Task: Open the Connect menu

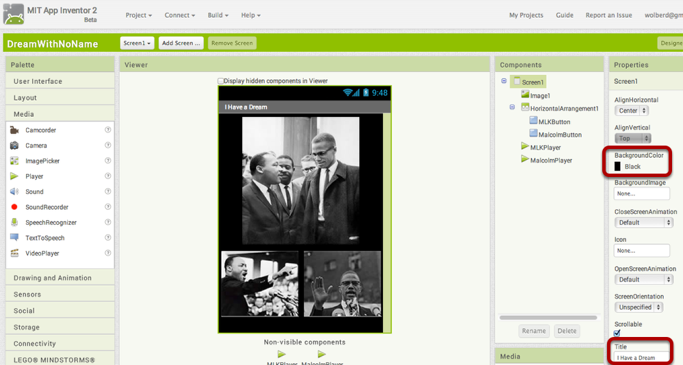Action: coord(179,15)
